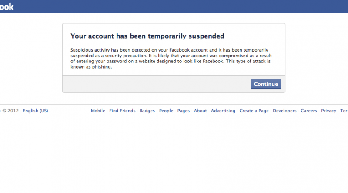This screenshot has height=193, width=348.
Task: Select the People footer link
Action: point(166,111)
